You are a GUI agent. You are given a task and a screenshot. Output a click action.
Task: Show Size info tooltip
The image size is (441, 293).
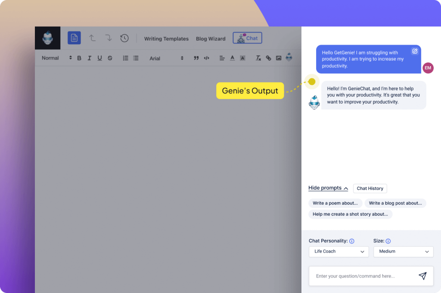coord(388,241)
